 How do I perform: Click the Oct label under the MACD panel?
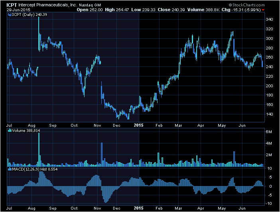click(74, 208)
